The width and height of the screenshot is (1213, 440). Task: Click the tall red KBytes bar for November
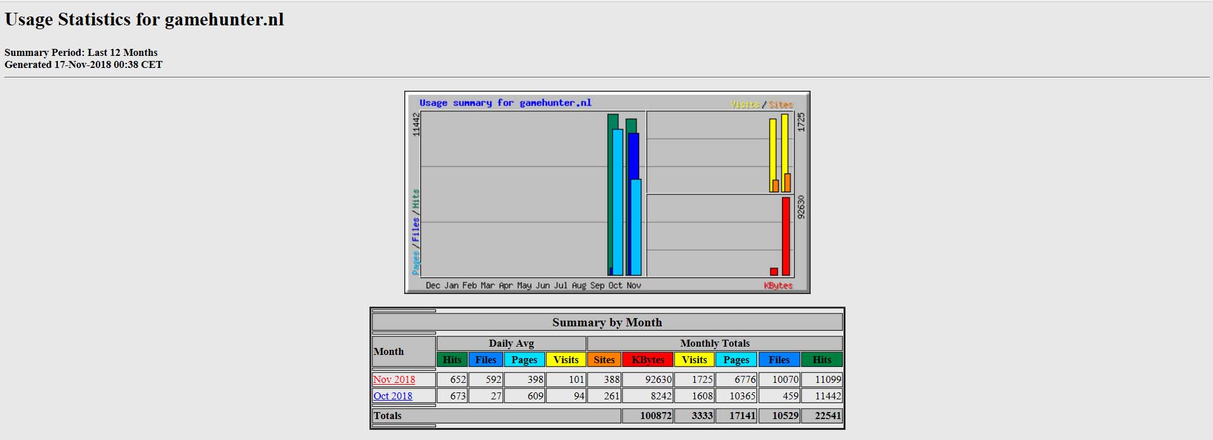coord(786,236)
